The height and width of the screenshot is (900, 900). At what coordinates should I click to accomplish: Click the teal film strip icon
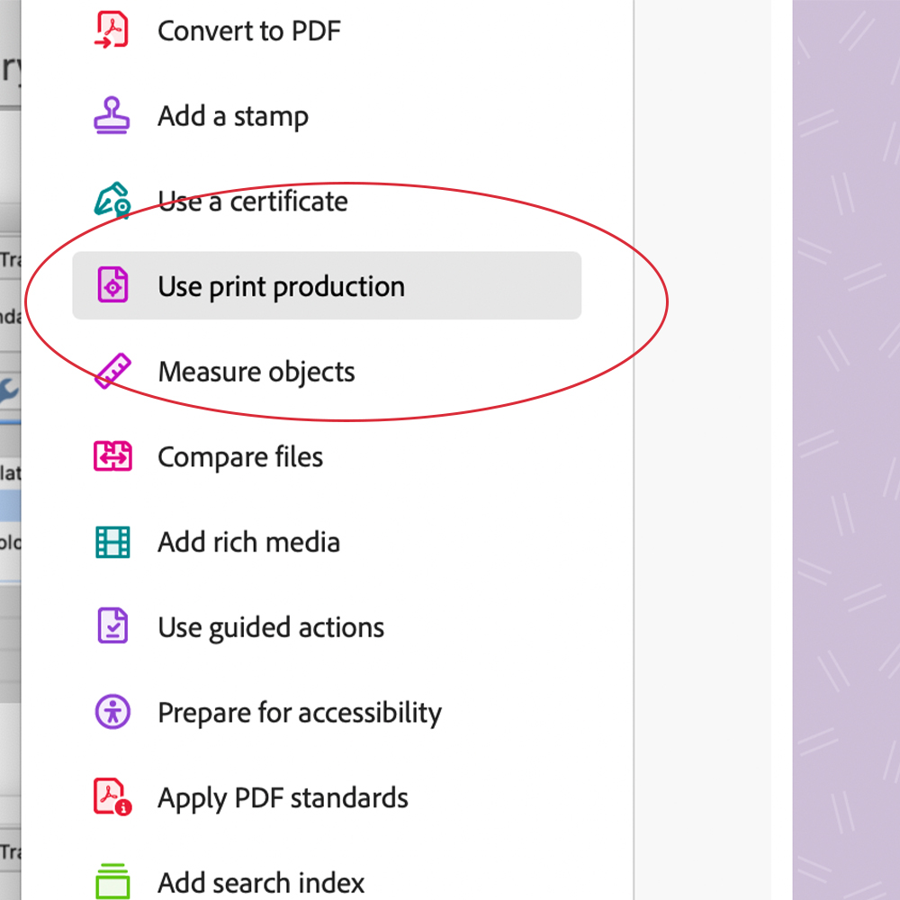click(112, 541)
